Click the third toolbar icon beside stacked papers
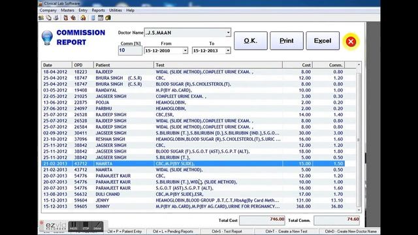Image resolution: width=418 pixels, height=235 pixels. pos(56,18)
